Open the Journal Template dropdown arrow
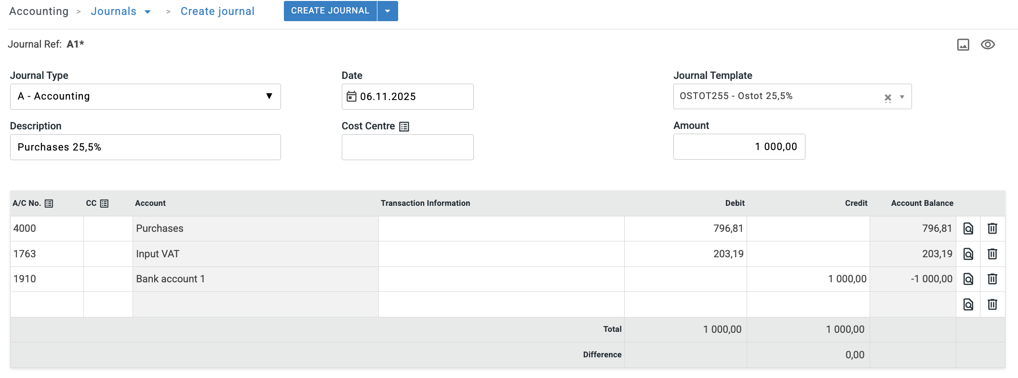The width and height of the screenshot is (1018, 378). pyautogui.click(x=902, y=97)
